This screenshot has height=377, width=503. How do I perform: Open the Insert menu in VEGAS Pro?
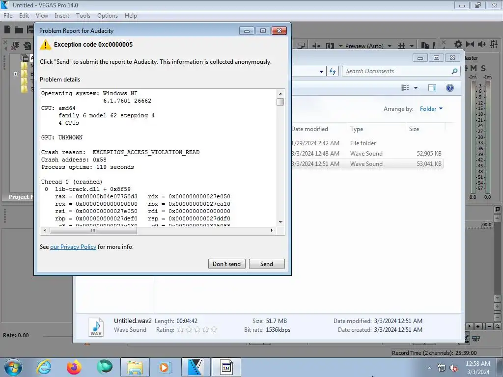click(x=62, y=16)
